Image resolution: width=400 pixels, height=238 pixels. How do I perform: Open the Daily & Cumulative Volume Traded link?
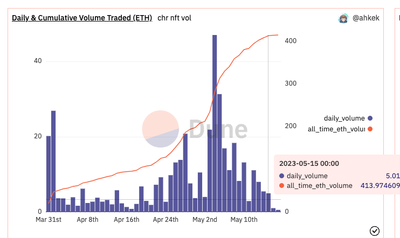coord(82,18)
